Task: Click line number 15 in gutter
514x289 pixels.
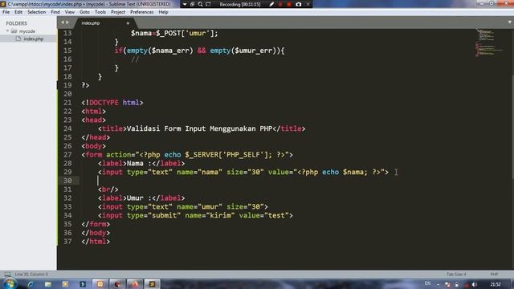Action: pyautogui.click(x=67, y=51)
